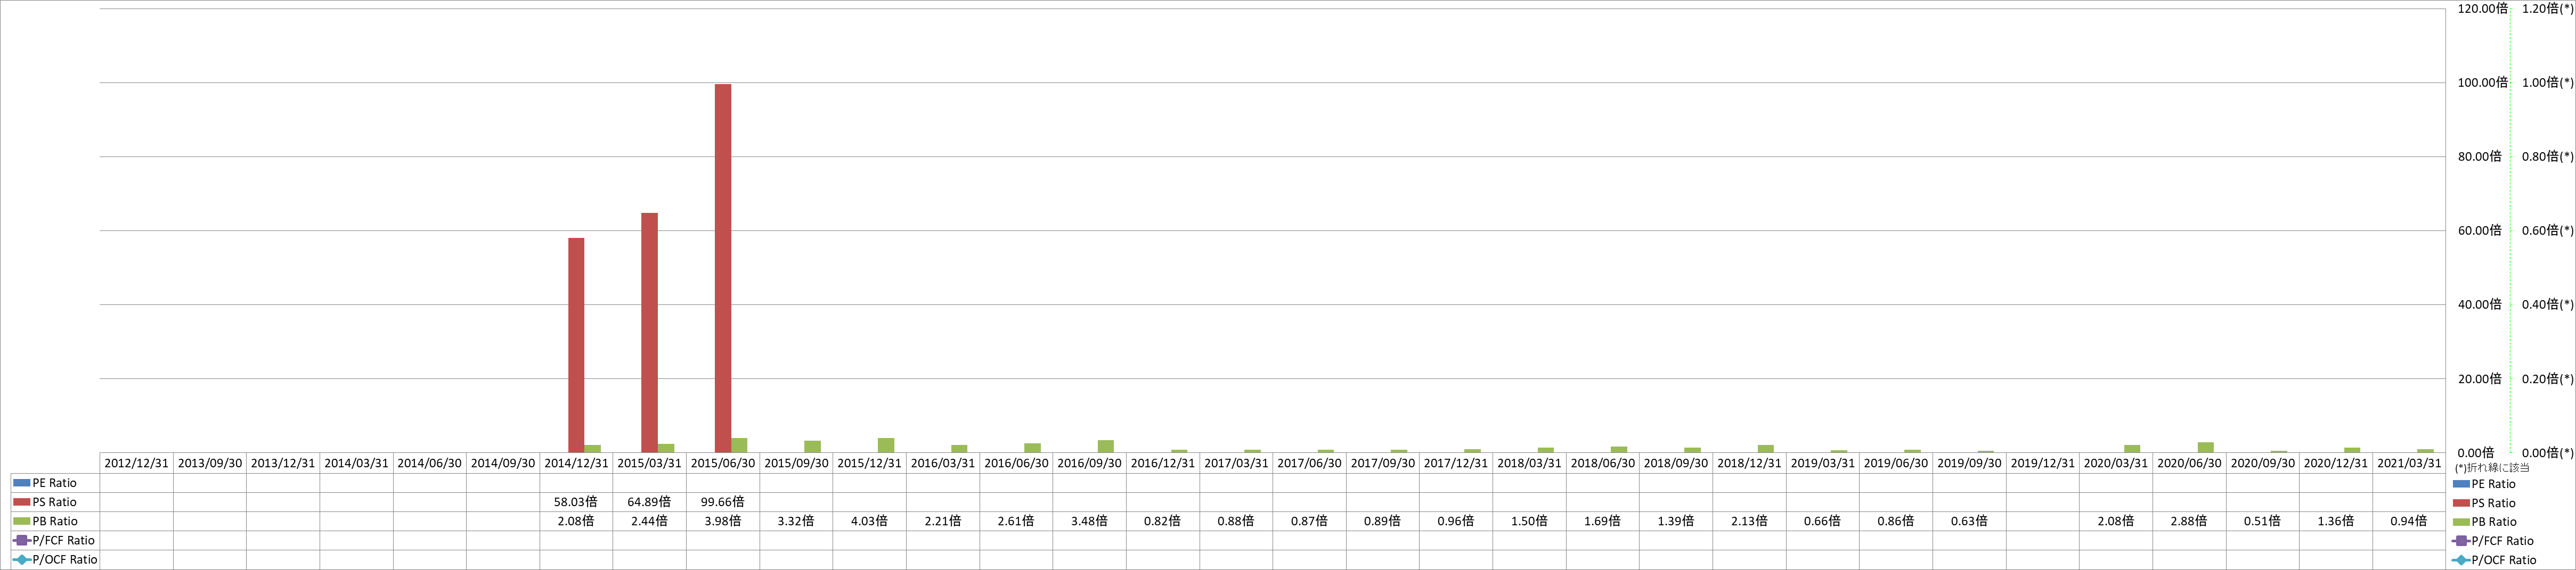Click the 2.13倍 PB Ratio cell
This screenshot has width=2576, height=570.
pos(1749,521)
